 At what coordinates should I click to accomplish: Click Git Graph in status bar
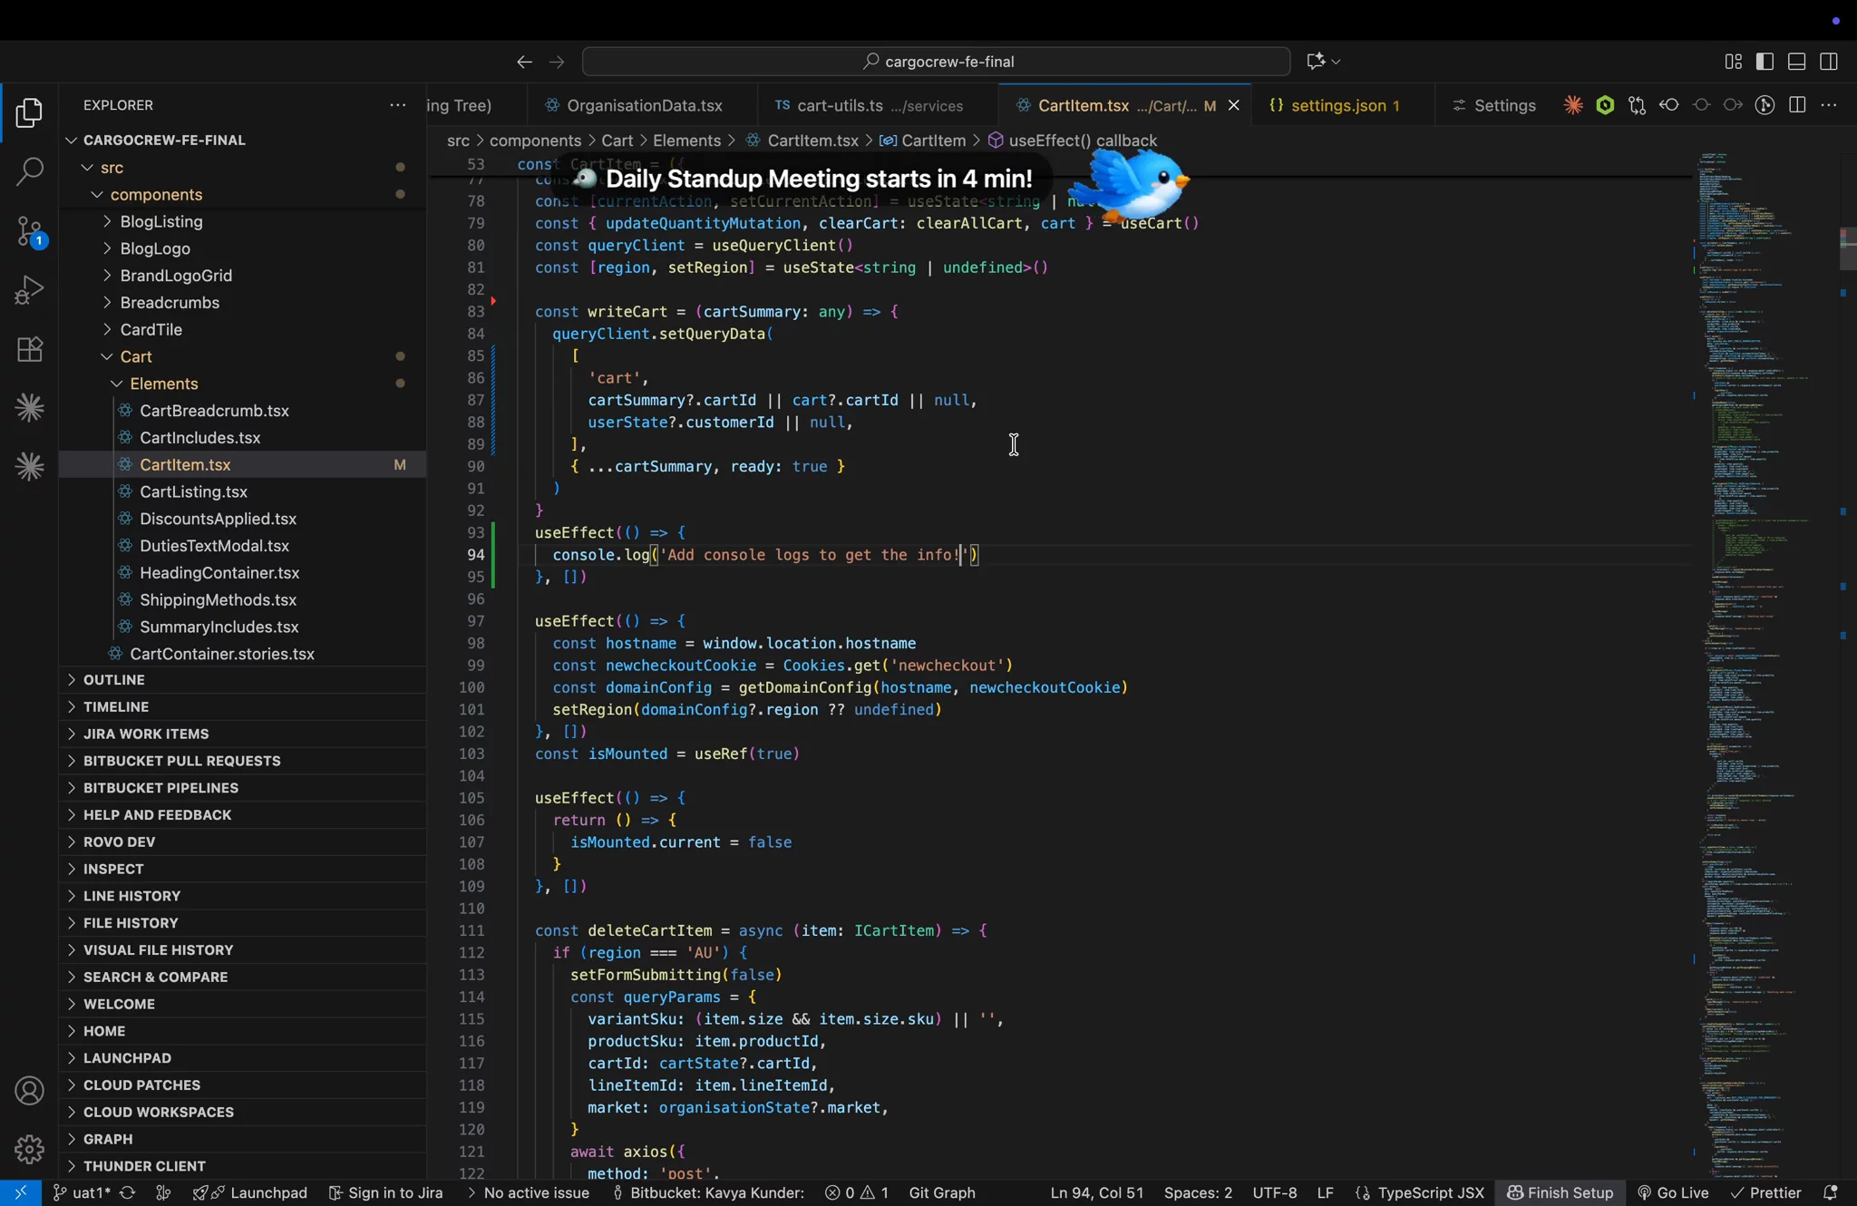point(942,1192)
